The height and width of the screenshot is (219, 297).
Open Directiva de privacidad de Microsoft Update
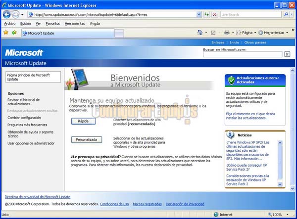click(x=38, y=197)
